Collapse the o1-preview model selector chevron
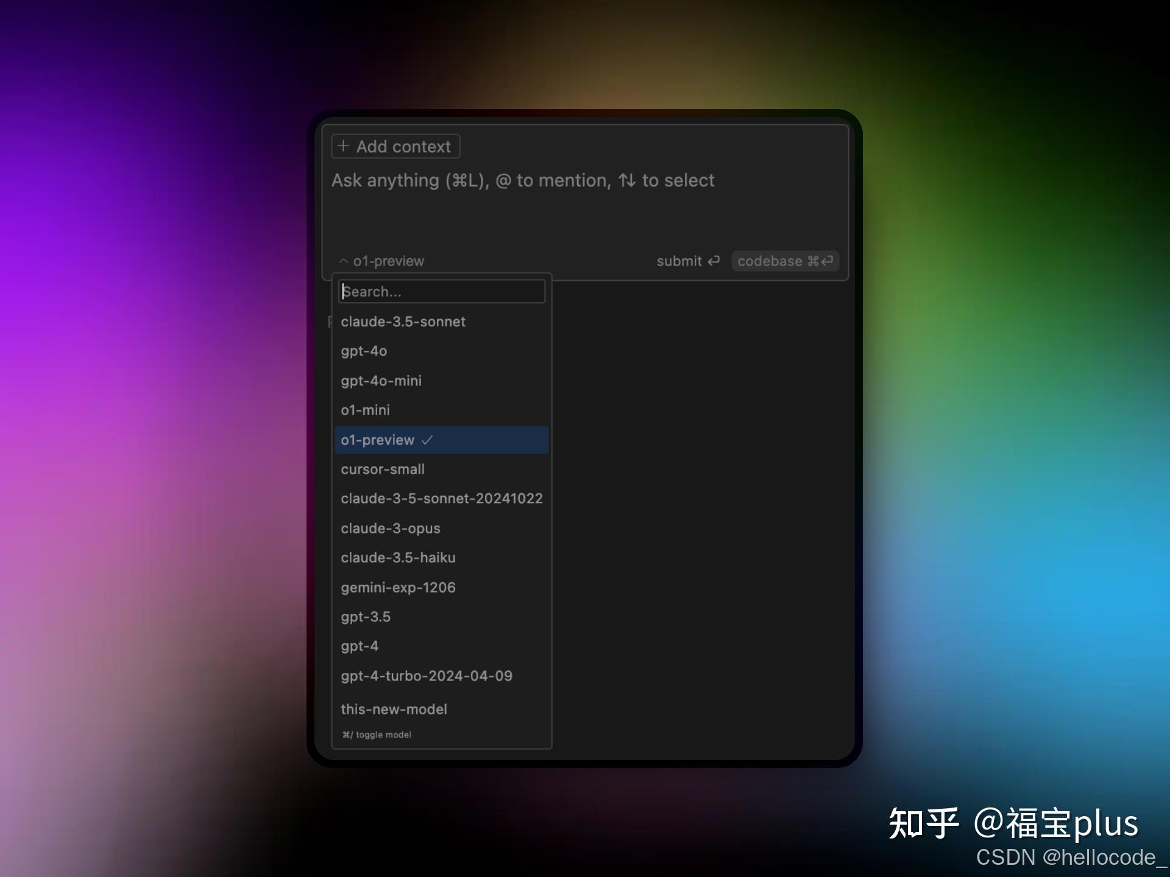1170x877 pixels. [x=344, y=261]
